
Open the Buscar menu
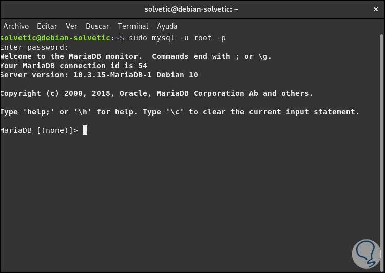pos(97,26)
